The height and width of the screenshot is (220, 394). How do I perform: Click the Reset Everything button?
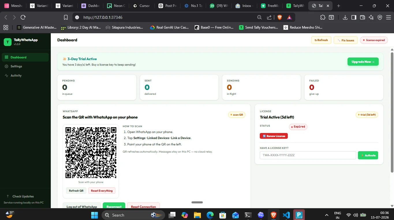(x=102, y=191)
